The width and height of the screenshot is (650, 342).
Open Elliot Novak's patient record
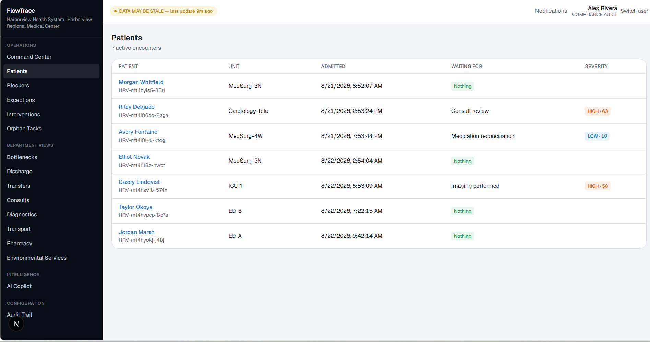click(134, 157)
